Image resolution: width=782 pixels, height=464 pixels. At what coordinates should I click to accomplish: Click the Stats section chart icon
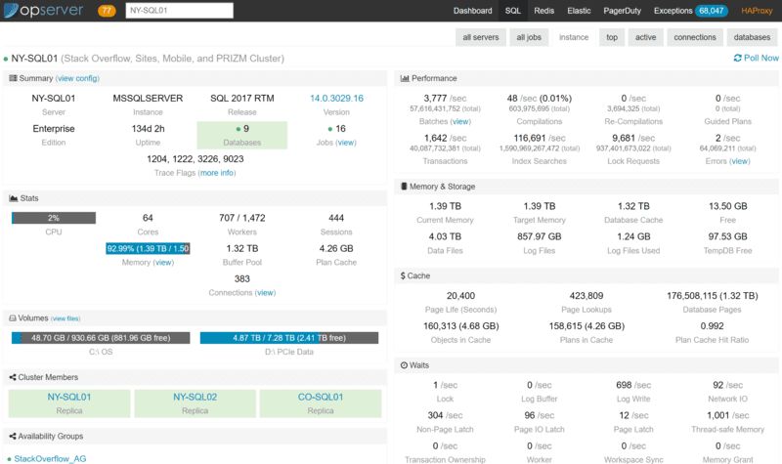(x=14, y=198)
